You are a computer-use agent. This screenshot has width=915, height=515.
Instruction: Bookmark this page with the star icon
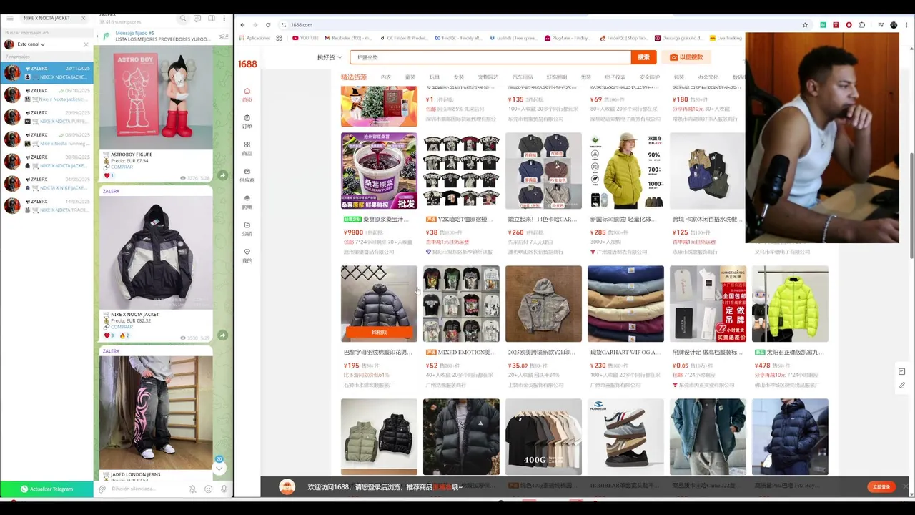point(805,25)
